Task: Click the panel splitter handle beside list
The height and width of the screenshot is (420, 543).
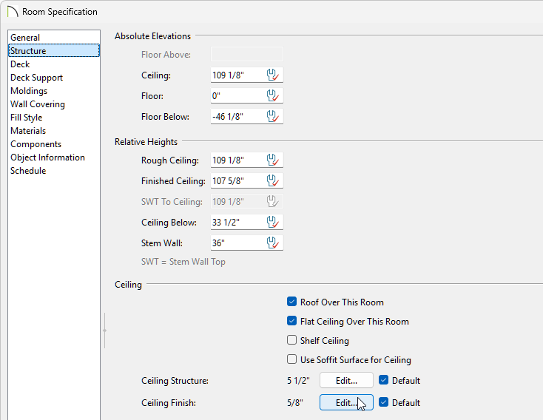Action: pos(104,331)
